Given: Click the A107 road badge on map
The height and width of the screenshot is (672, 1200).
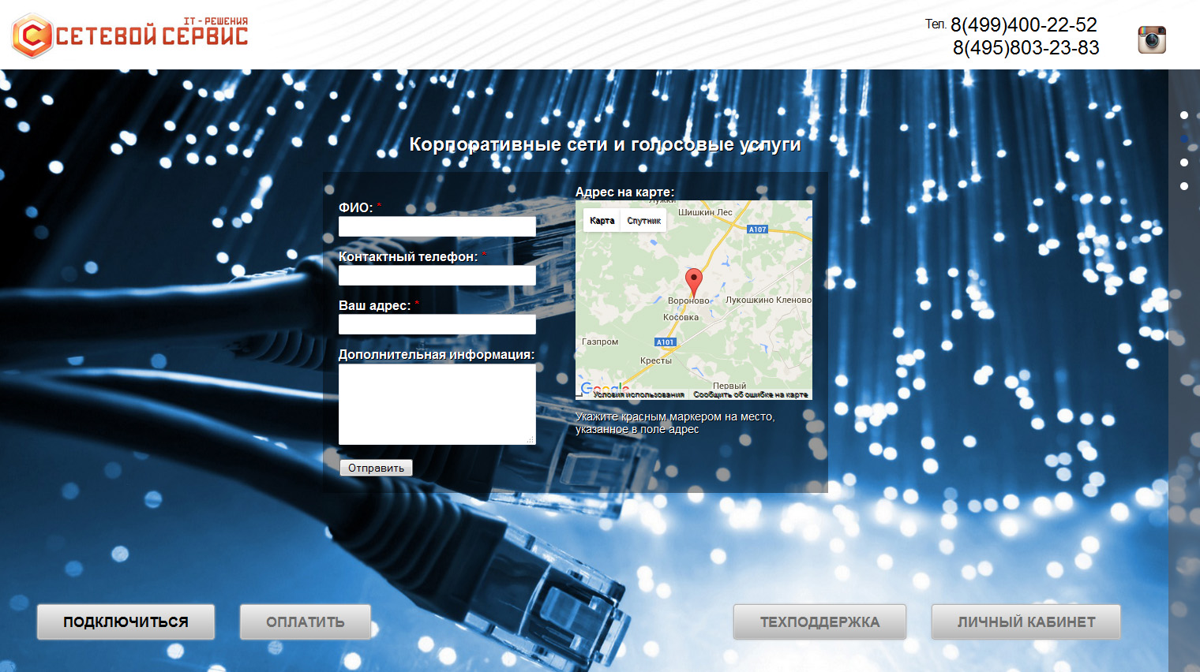Looking at the screenshot, I should [757, 230].
